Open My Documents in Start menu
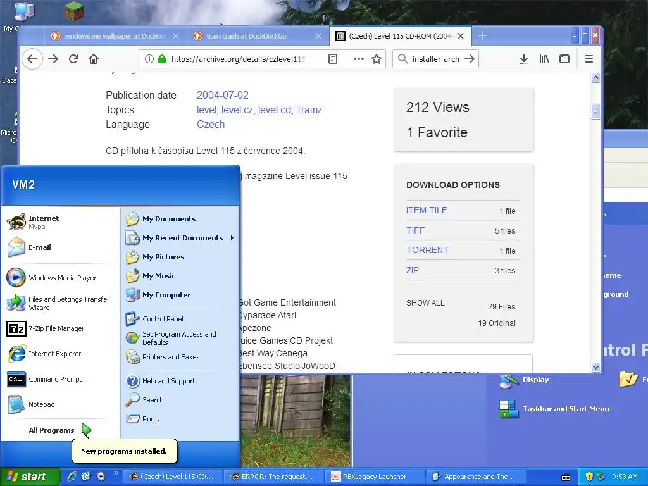 pyautogui.click(x=180, y=219)
